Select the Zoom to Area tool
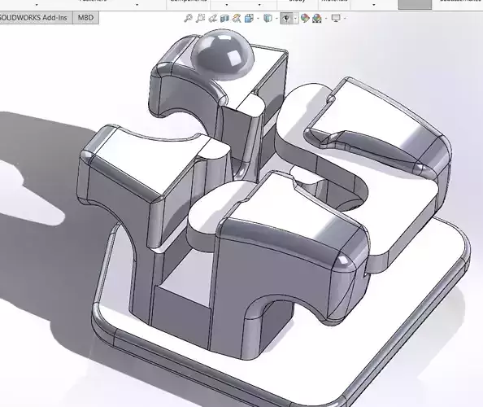Image resolution: width=483 pixels, height=407 pixels. pyautogui.click(x=200, y=18)
